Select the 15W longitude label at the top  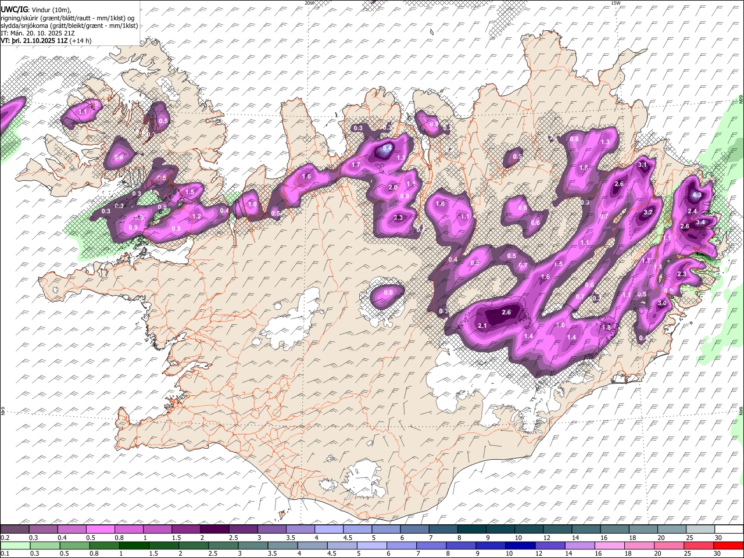(616, 3)
